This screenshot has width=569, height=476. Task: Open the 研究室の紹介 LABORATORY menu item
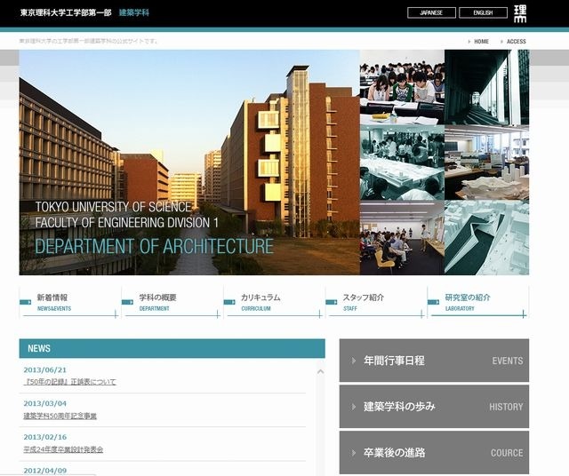click(x=478, y=302)
